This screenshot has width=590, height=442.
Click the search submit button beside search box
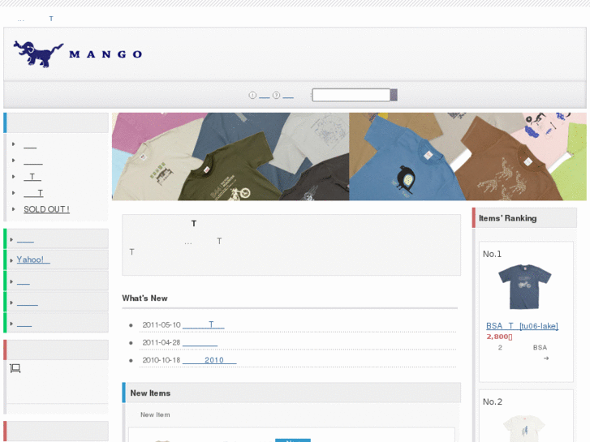tap(394, 95)
